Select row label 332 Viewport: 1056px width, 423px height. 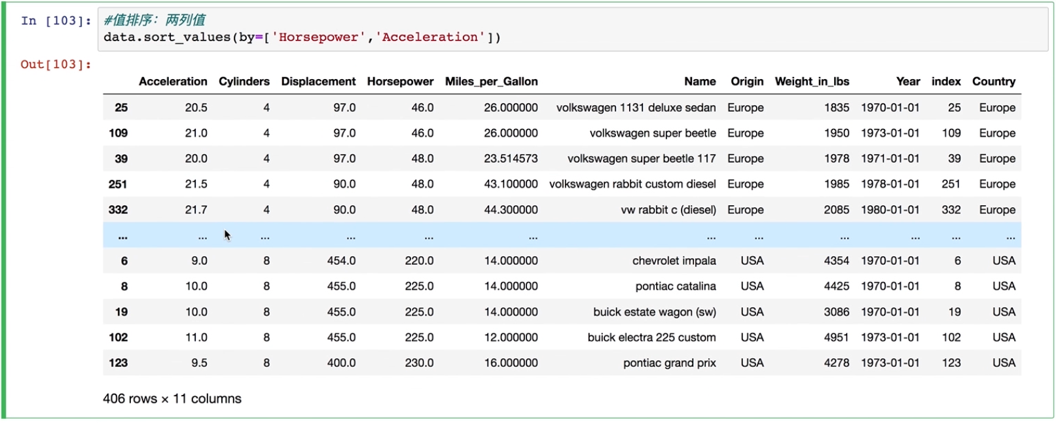pos(118,209)
